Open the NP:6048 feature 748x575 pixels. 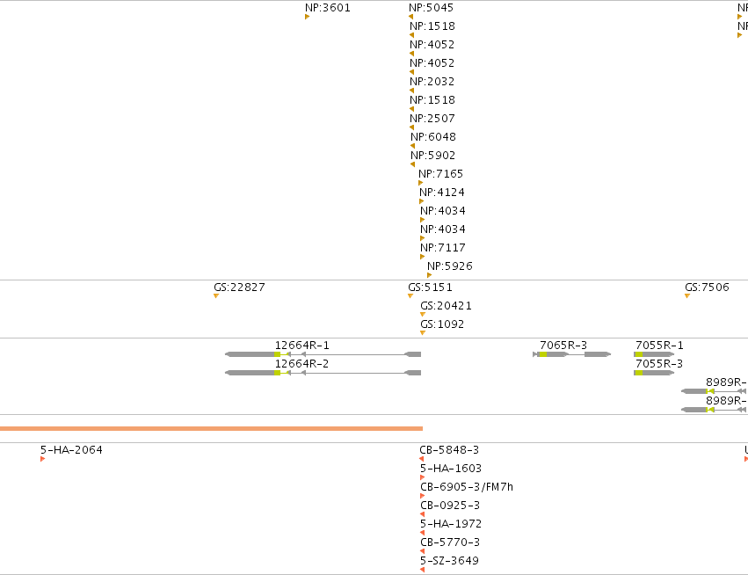(412, 146)
